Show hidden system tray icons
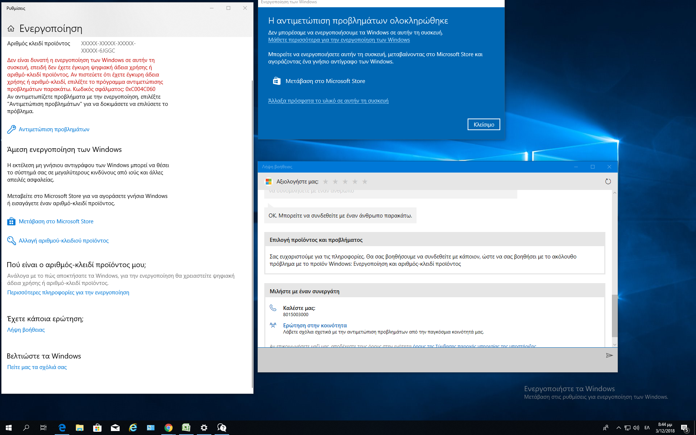The height and width of the screenshot is (435, 696). pos(618,428)
